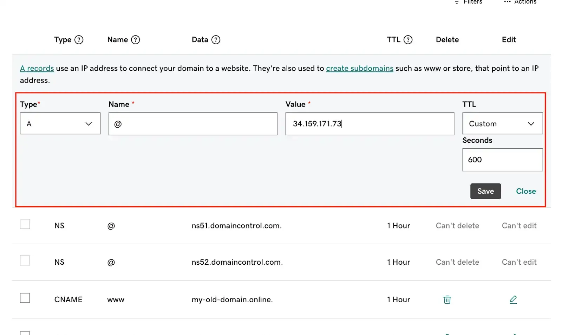Click the help icon beside Name header

[x=135, y=40]
